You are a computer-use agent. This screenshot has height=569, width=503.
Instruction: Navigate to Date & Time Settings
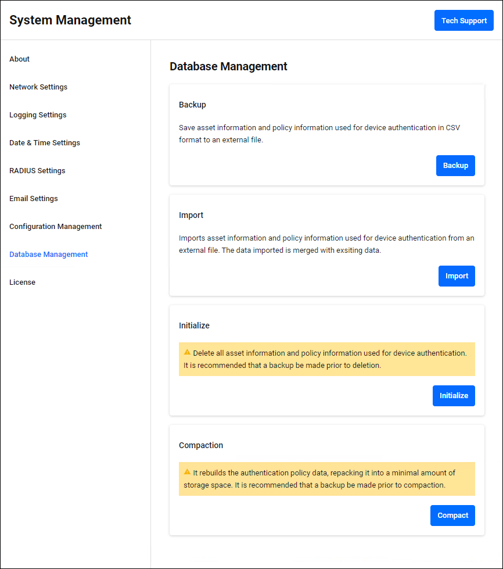[45, 143]
